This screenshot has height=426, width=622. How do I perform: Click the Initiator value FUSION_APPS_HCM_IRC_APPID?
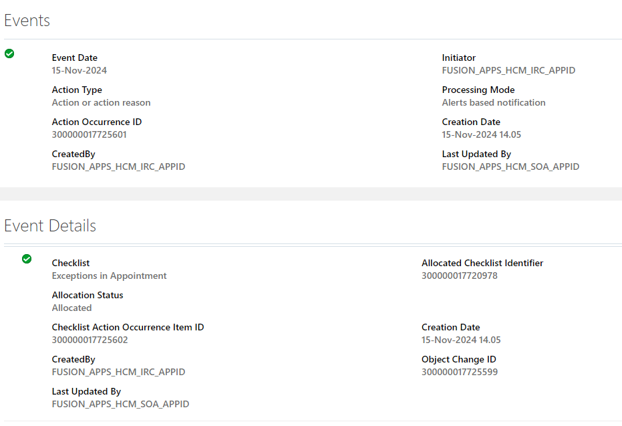[x=508, y=70]
